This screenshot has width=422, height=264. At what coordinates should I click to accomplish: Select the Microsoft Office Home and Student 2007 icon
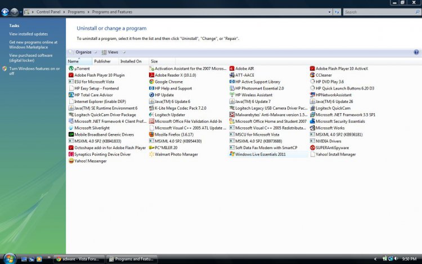tap(232, 122)
